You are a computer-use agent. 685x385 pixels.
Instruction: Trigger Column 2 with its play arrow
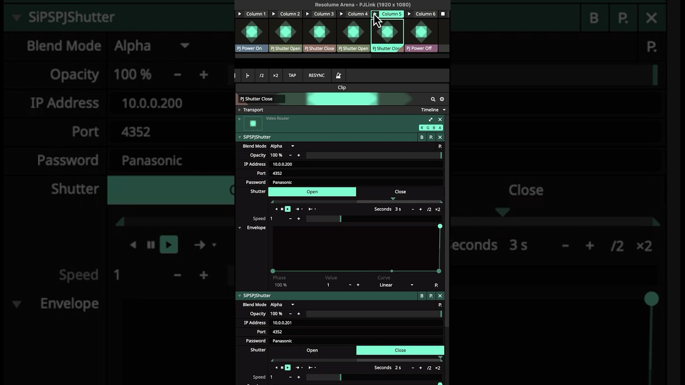click(273, 14)
